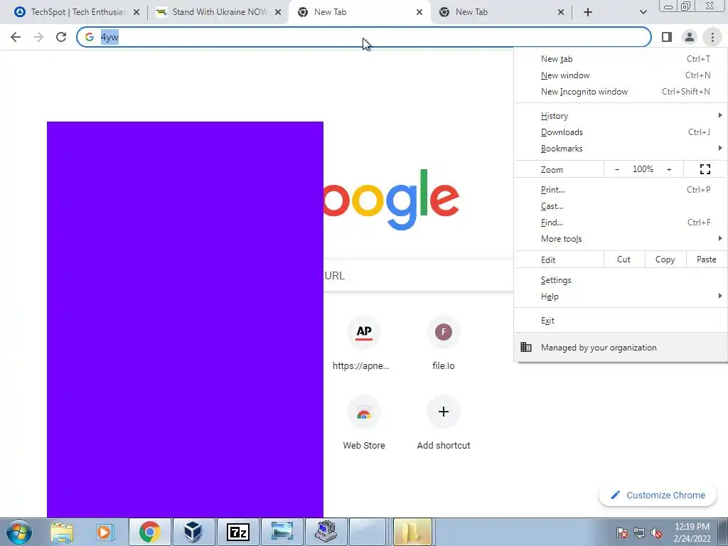Viewport: 728px width, 546px height.
Task: Open Downloads from the menu
Action: (x=621, y=132)
